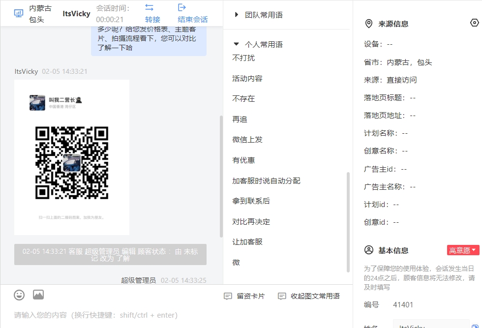Select the 微信上发 quick phrase
The width and height of the screenshot is (482, 328).
[x=247, y=140]
